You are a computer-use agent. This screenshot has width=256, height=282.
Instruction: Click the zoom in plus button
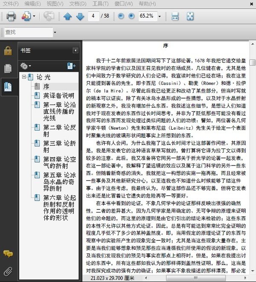(131, 16)
